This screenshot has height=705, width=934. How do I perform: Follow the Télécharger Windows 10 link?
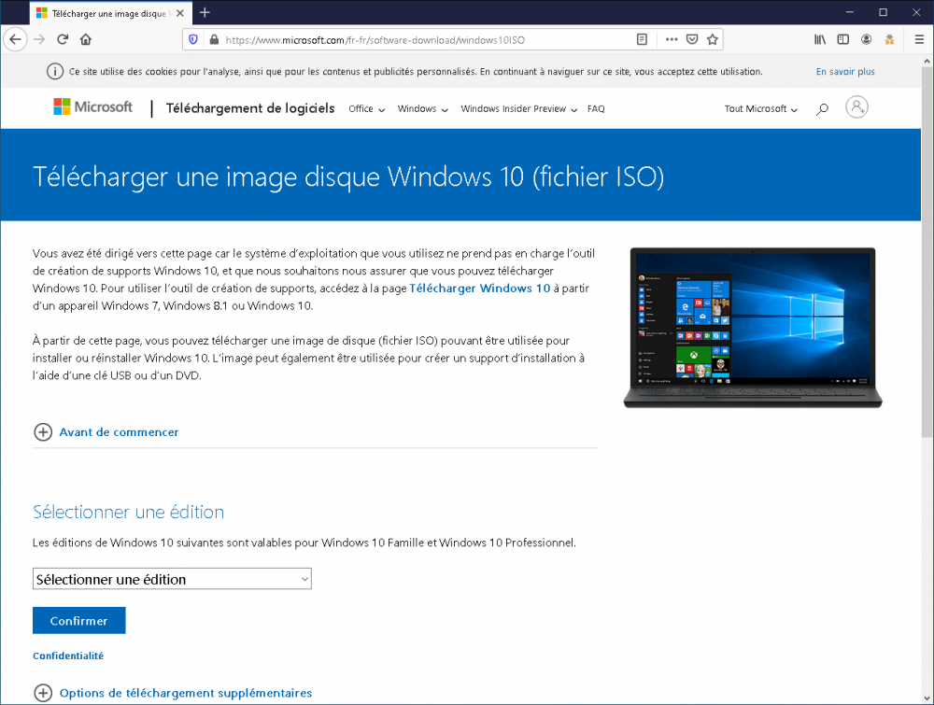pos(479,289)
